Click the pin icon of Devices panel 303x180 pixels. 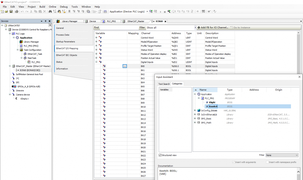(46, 21)
